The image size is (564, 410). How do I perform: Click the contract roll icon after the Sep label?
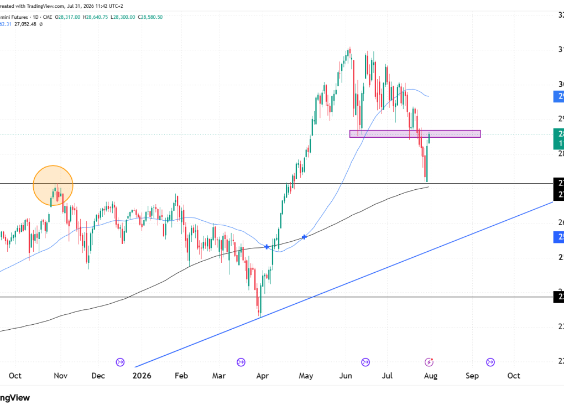tap(490, 362)
